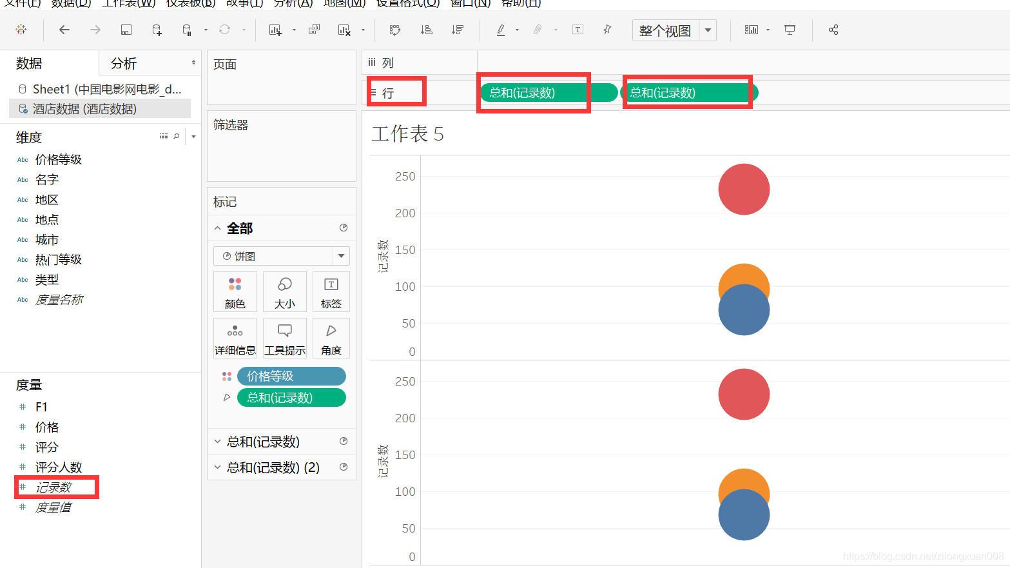Select the 类型 dimension field
The height and width of the screenshot is (568, 1010).
point(47,280)
